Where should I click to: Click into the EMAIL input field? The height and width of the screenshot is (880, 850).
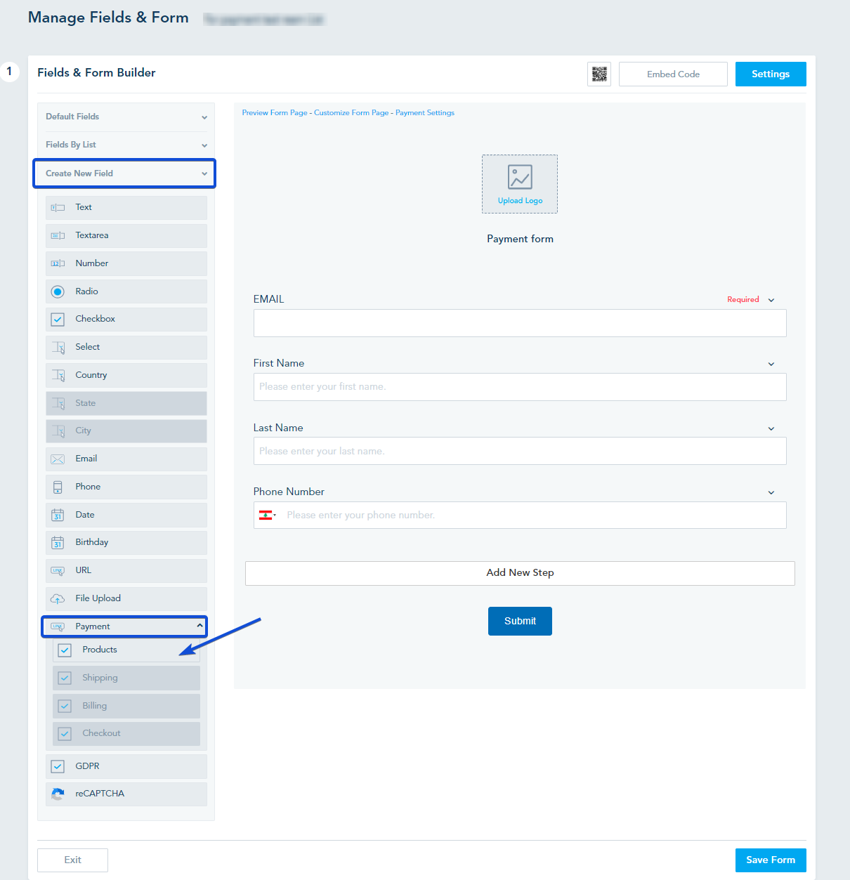pos(520,323)
